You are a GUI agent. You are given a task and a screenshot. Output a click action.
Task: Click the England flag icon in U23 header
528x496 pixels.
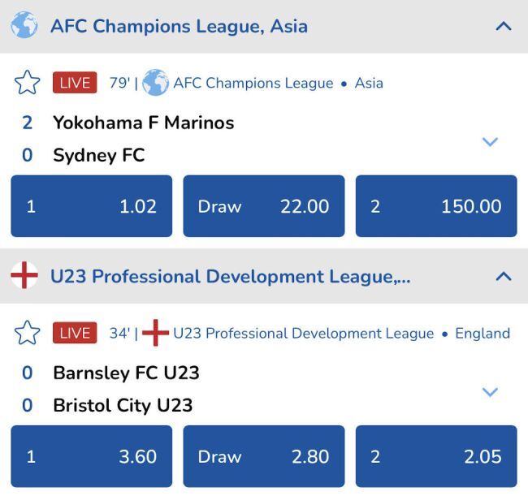pyautogui.click(x=24, y=276)
